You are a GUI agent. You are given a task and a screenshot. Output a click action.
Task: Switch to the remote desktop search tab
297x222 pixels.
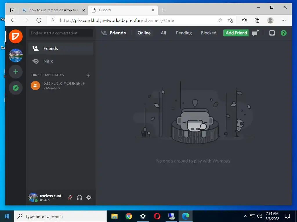54,10
